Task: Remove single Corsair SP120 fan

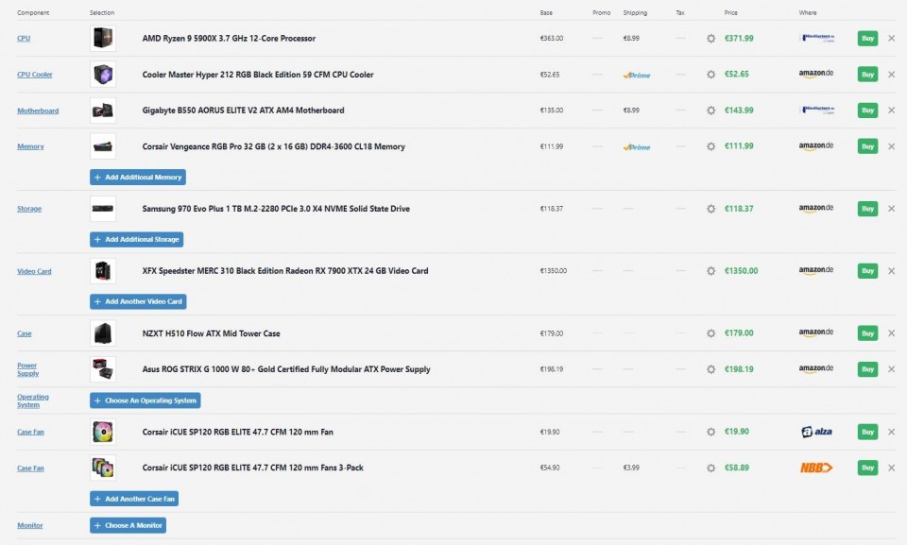Action: click(x=891, y=432)
